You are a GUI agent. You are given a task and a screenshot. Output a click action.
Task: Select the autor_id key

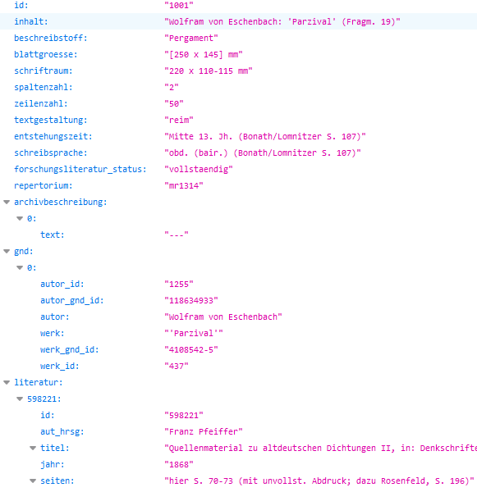click(x=62, y=284)
